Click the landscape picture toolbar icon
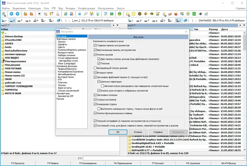The height and width of the screenshot is (166, 247). coord(112,14)
